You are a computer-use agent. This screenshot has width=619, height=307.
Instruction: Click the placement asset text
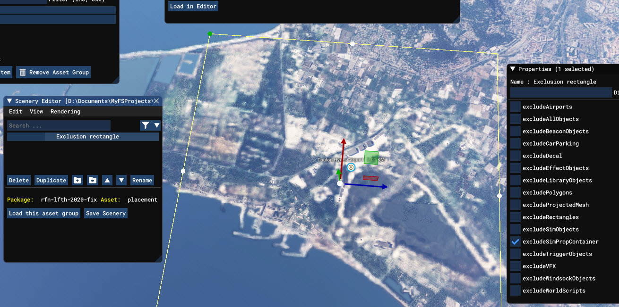point(142,200)
